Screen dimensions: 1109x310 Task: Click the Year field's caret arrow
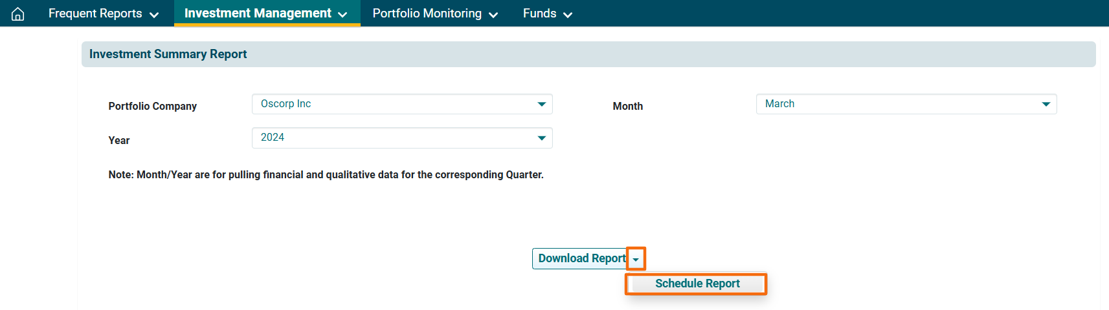(542, 138)
